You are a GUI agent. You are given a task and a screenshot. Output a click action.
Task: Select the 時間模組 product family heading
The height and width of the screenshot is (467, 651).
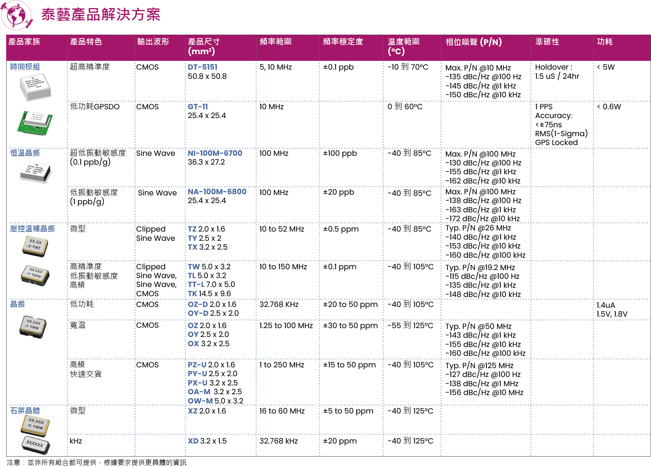[x=25, y=67]
